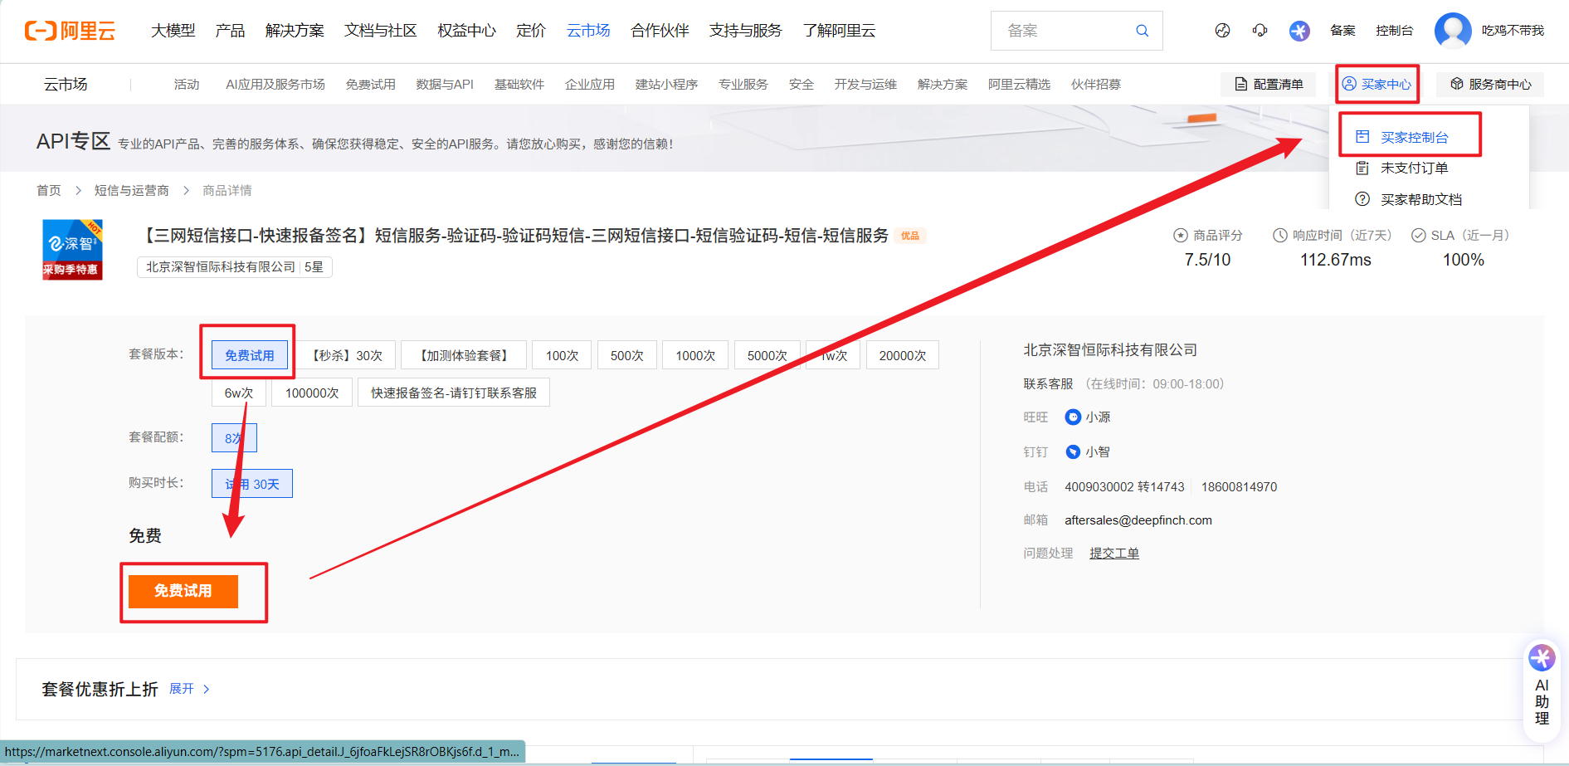Open 文档与社区 top menu
The height and width of the screenshot is (766, 1569).
point(381,31)
